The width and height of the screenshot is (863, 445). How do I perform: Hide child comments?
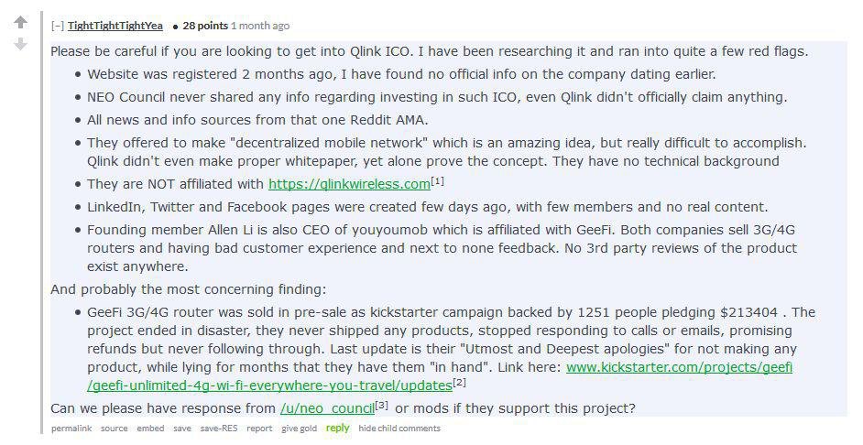399,429
